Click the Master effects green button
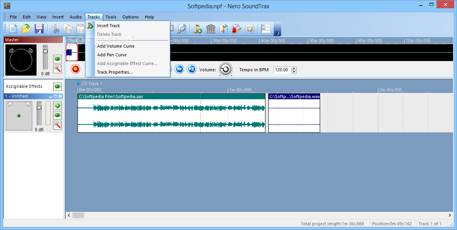This screenshot has height=230, width=457. 57,59
